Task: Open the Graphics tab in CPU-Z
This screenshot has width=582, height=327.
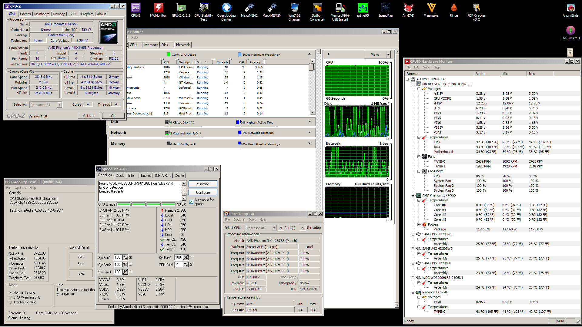Action: (x=87, y=14)
